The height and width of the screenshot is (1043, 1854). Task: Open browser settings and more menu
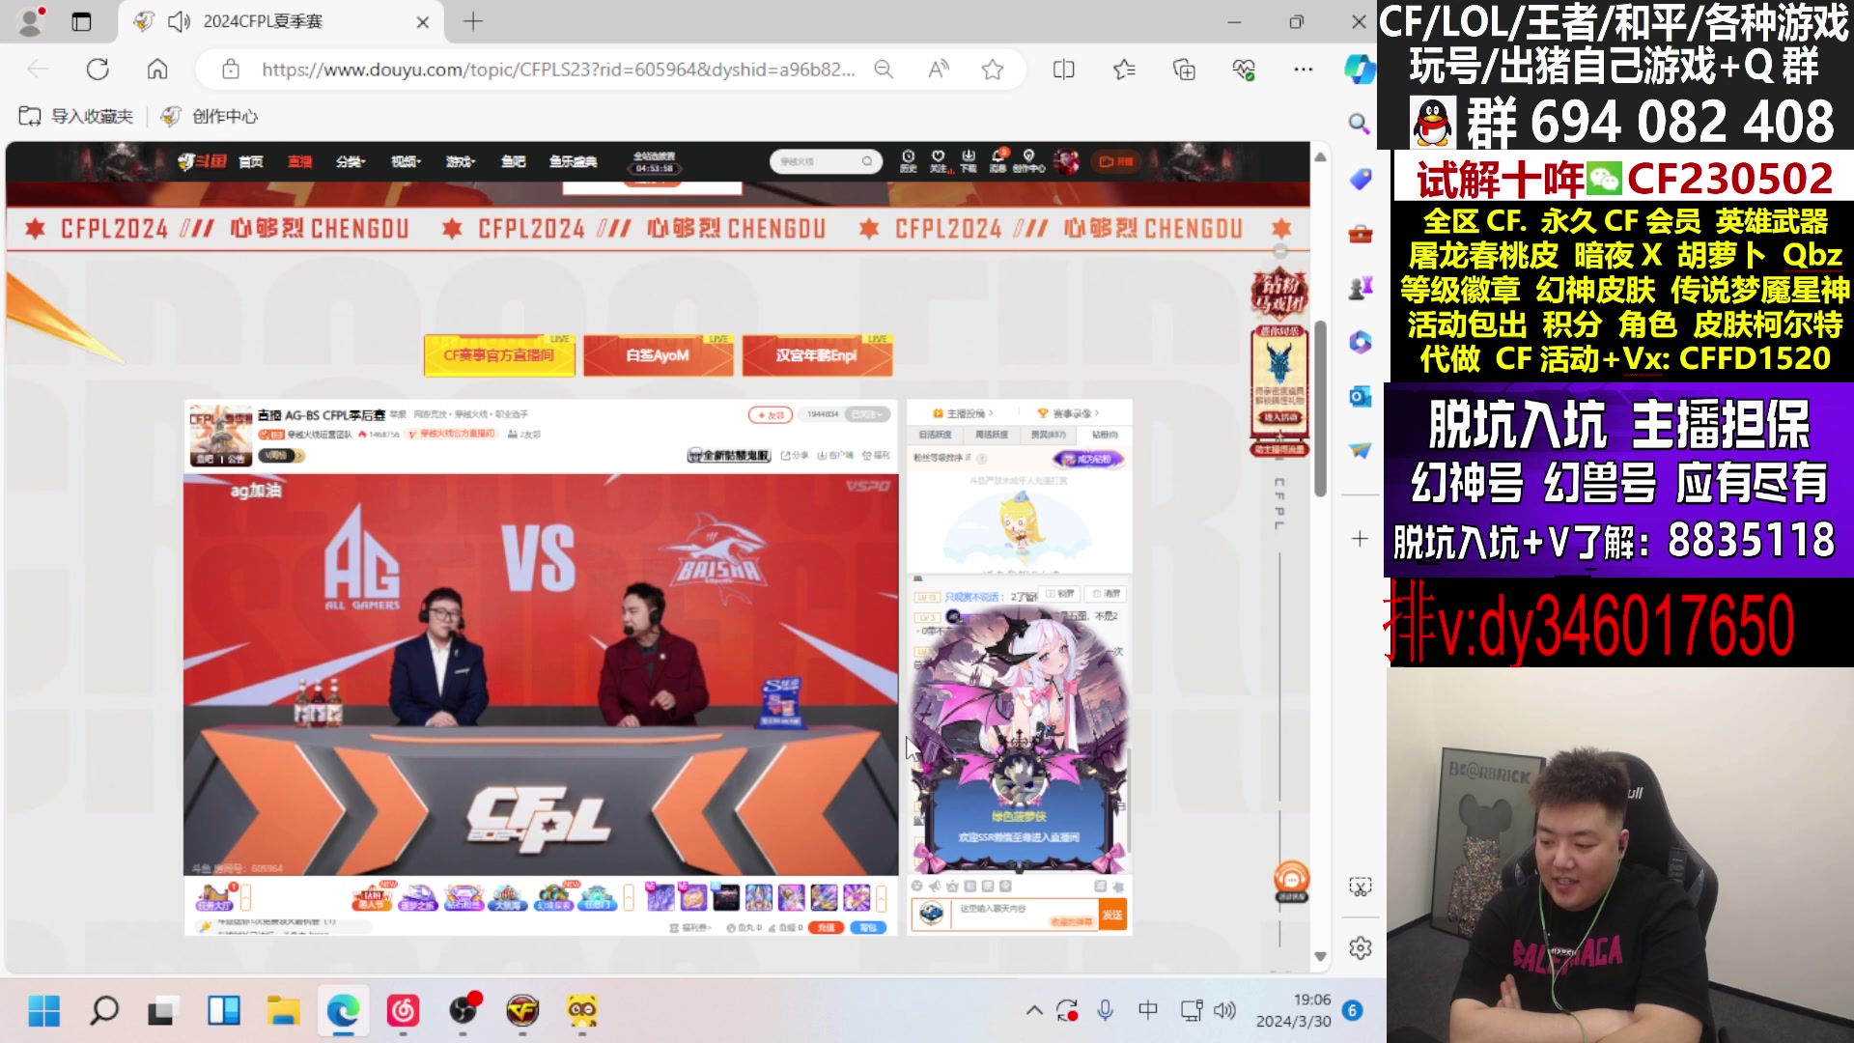click(x=1304, y=70)
